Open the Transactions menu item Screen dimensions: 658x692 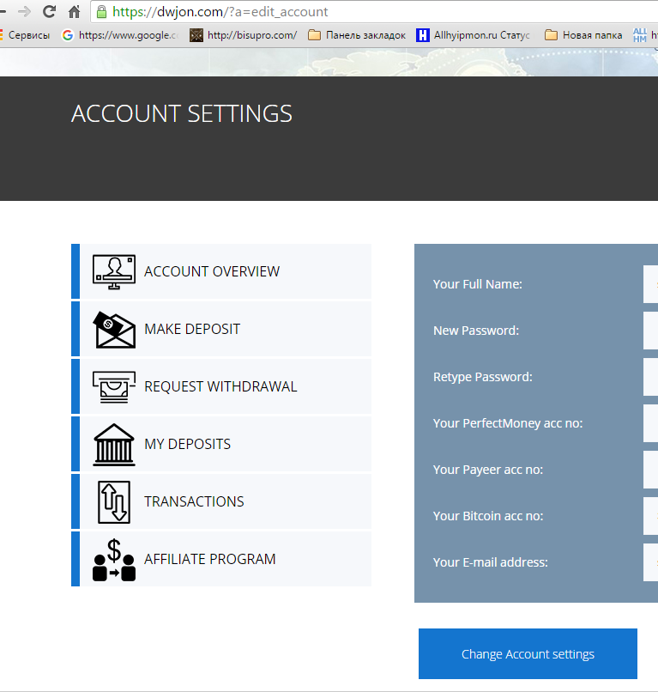[x=221, y=501]
